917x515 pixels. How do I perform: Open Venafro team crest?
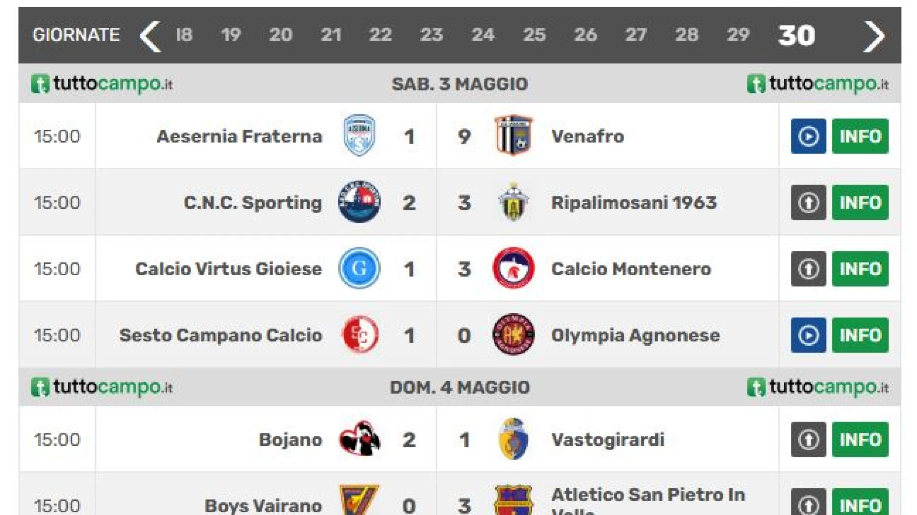coord(513,136)
